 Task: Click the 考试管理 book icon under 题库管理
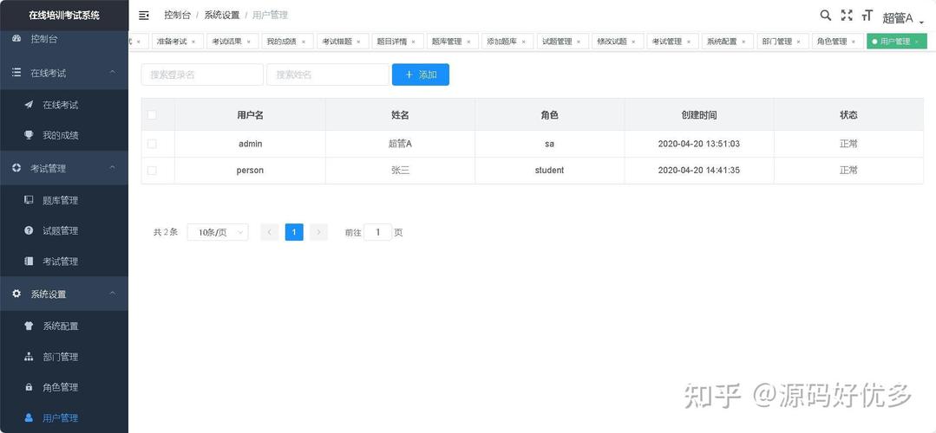[x=29, y=261]
